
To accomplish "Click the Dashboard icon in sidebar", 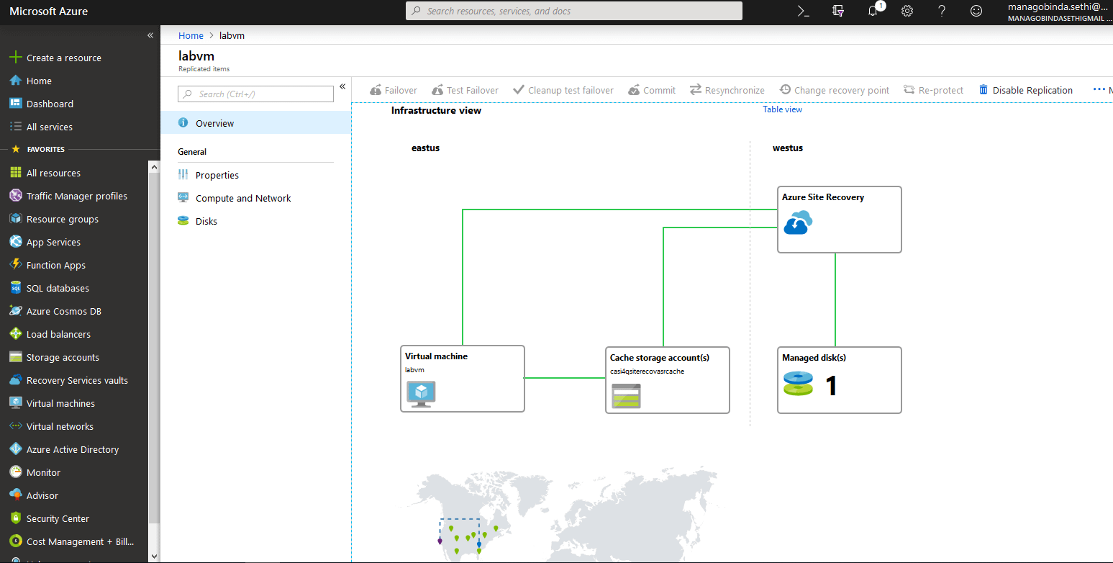I will pyautogui.click(x=15, y=104).
